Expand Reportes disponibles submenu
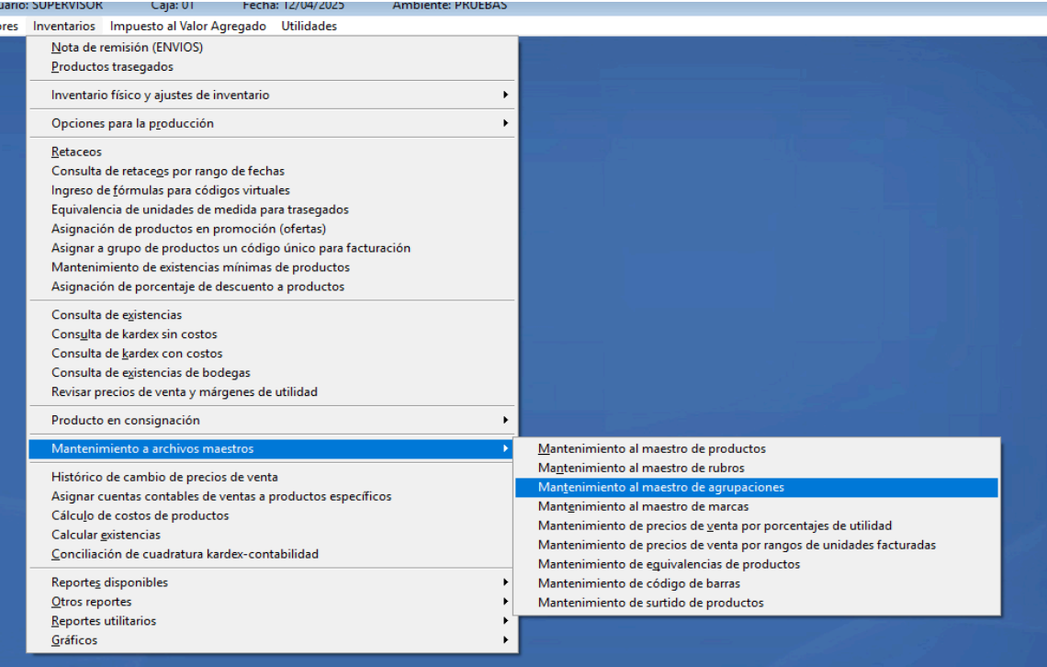 coord(109,582)
